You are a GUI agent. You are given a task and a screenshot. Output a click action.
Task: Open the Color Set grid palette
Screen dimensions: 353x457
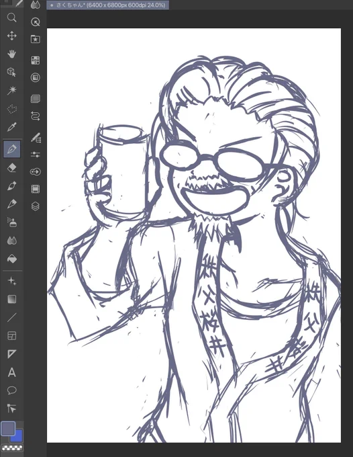pos(35,60)
